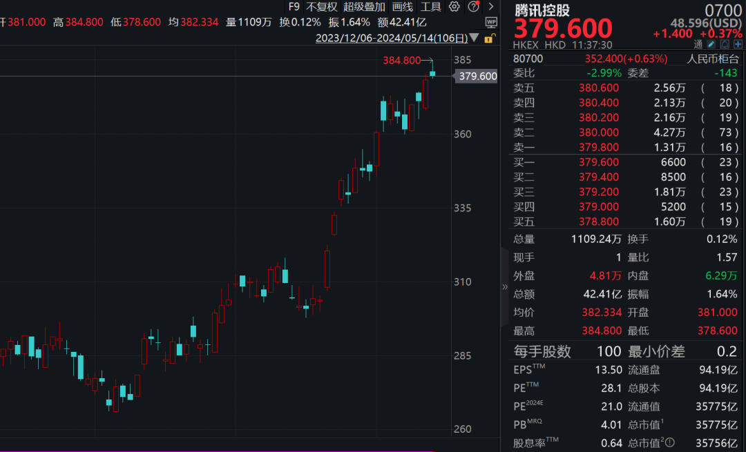Click the 委差 value -143
Viewport: 746px width, 452px height.
(x=726, y=73)
